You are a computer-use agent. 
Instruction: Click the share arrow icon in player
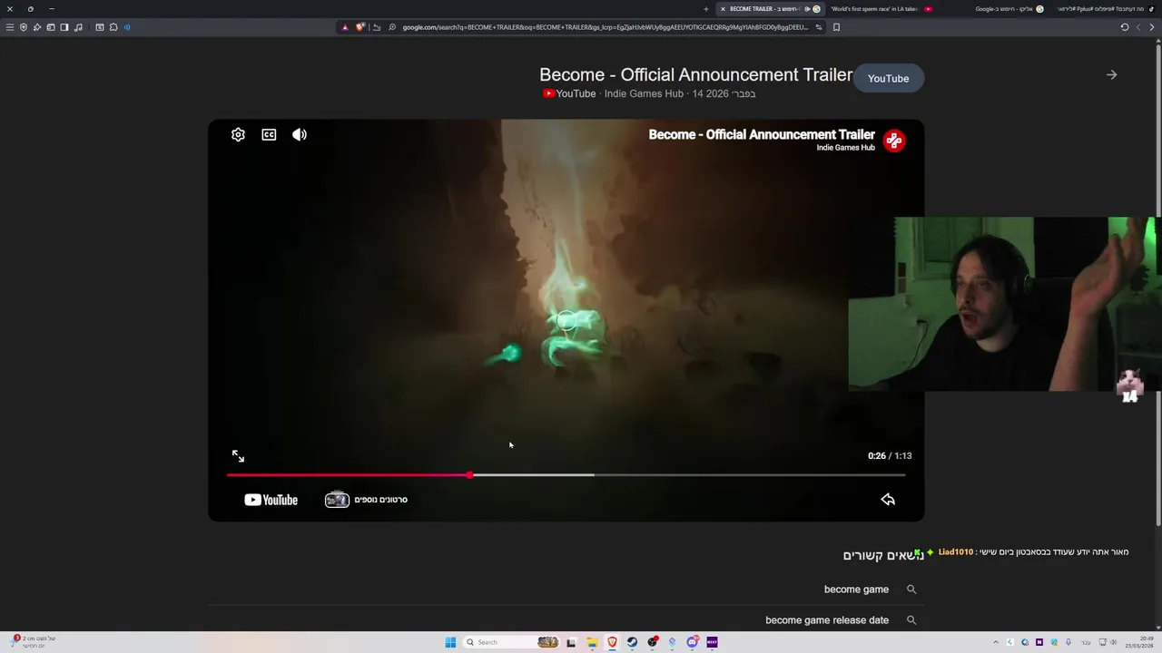click(888, 500)
